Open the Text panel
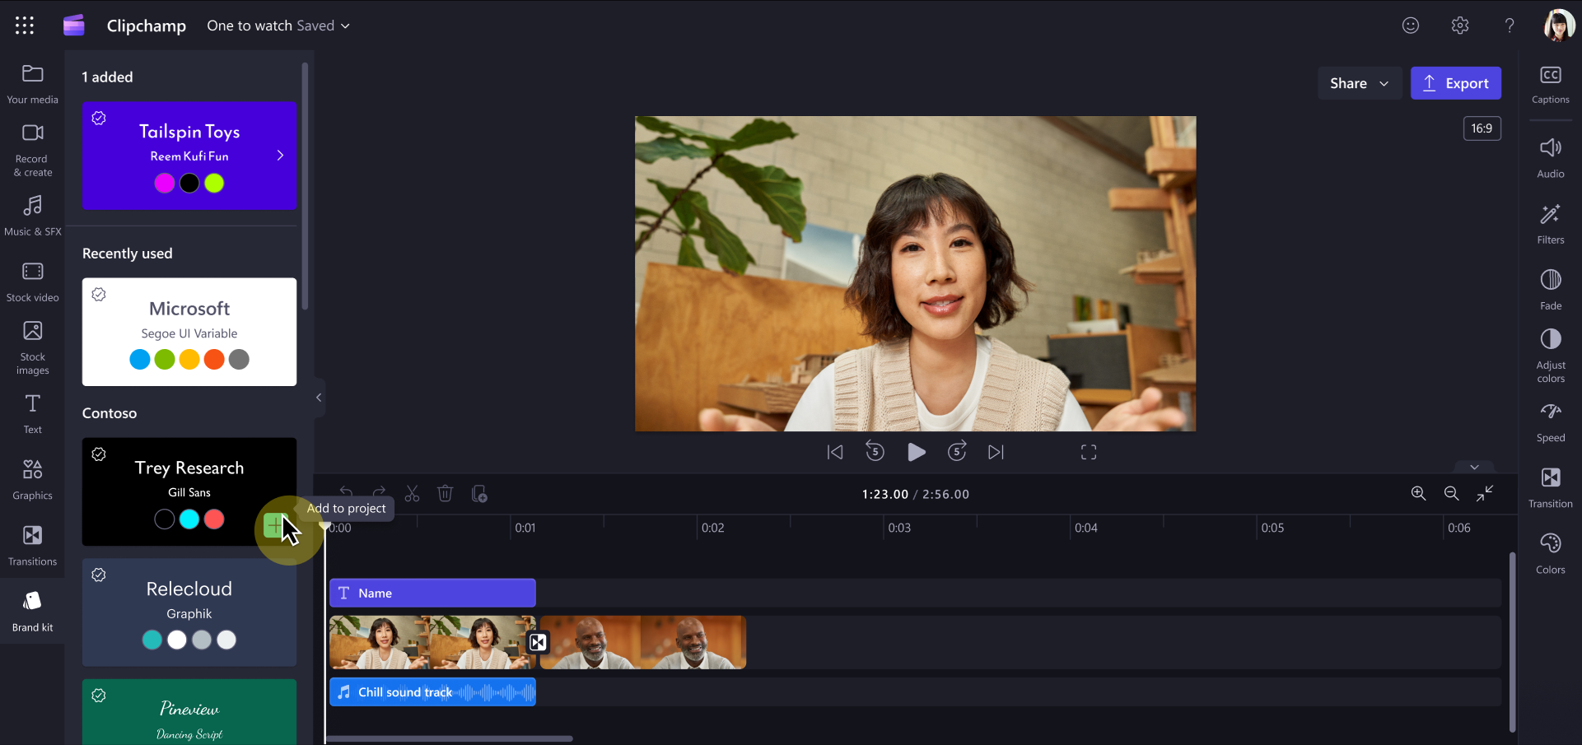The width and height of the screenshot is (1582, 745). point(32,412)
